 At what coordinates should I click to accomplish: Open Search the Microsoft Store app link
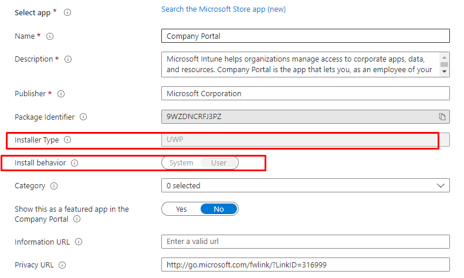[x=223, y=9]
